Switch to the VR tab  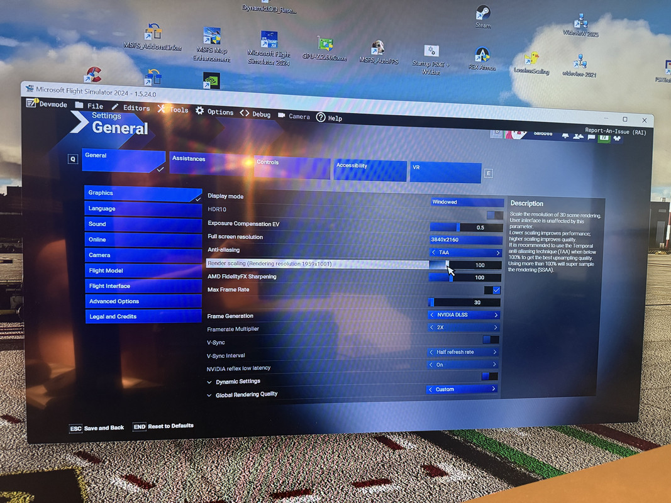445,172
